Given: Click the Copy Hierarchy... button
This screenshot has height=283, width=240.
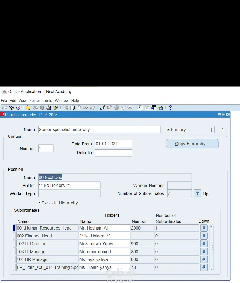Looking at the screenshot, I should (192, 144).
